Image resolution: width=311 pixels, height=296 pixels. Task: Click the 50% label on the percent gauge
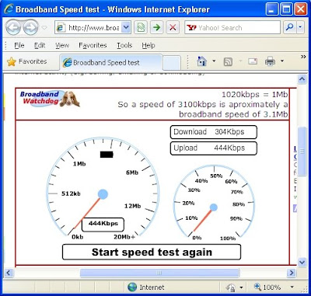pyautogui.click(x=216, y=176)
